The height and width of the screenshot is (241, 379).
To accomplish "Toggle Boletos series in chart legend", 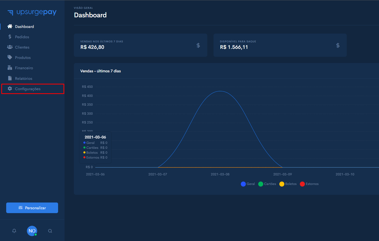I will coord(288,184).
